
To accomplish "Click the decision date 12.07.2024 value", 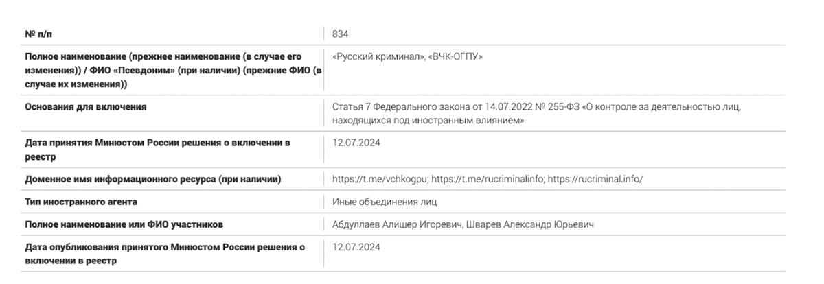I will coord(356,143).
